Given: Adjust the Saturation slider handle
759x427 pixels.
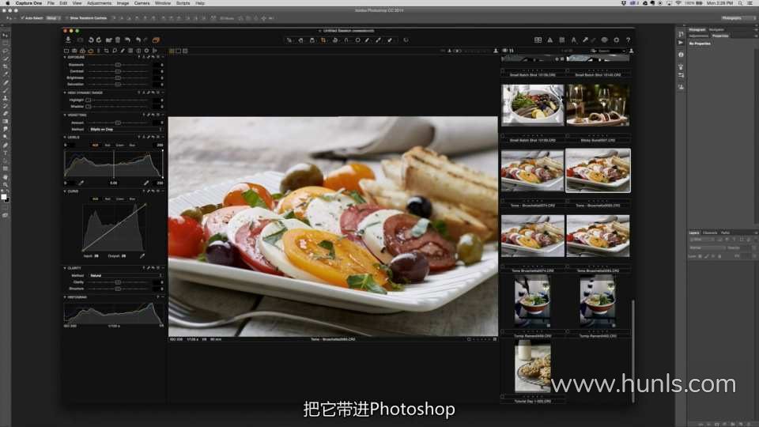Looking at the screenshot, I should click(118, 85).
